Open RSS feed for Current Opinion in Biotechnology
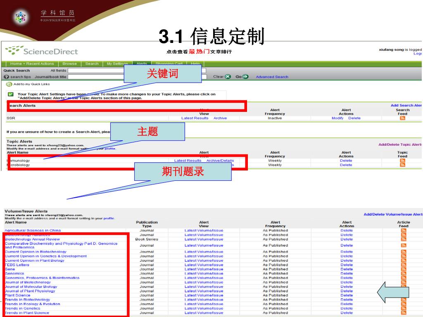The height and width of the screenshot is (317, 423). tap(404, 252)
